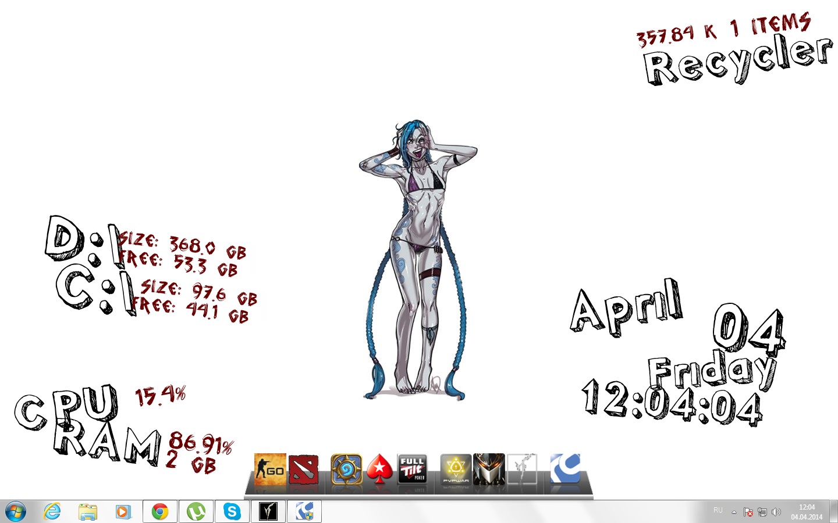Open Action Center flag tray icon
The height and width of the screenshot is (523, 838).
pos(748,512)
